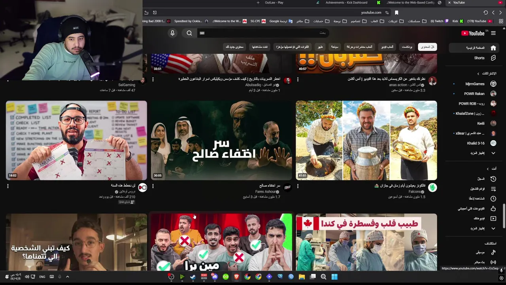Open Kwili subscription channel
The height and width of the screenshot is (285, 506).
(474, 123)
